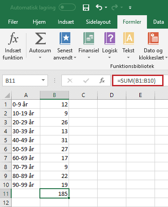Click the Indsæt funktion fx icon

[x=13, y=38]
